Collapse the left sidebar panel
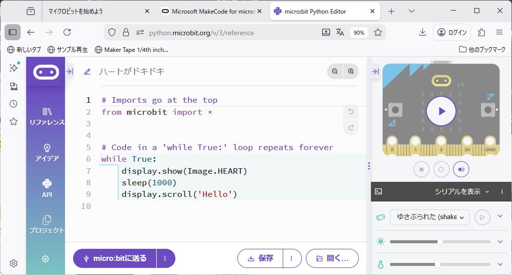 (70, 72)
